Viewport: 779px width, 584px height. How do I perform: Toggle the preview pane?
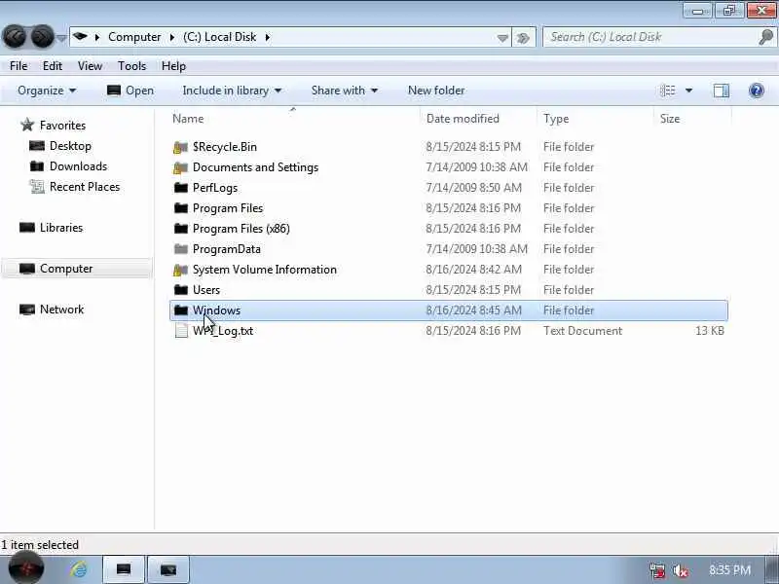721,91
